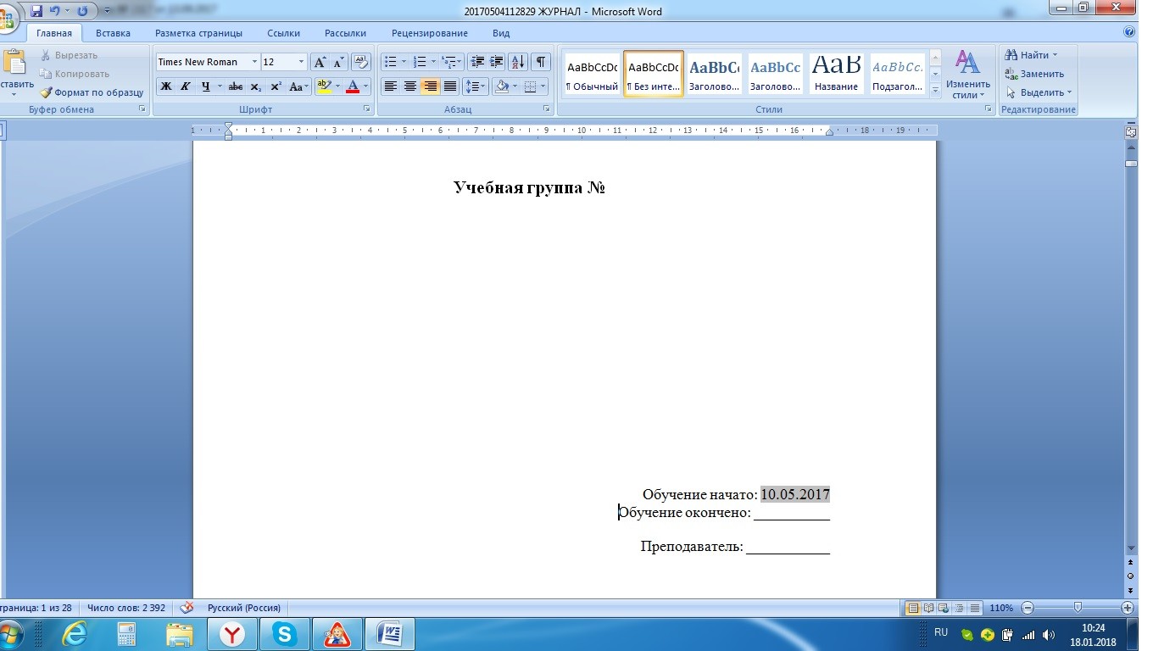Viewport: 1153px width, 651px height.
Task: Open the Вставка ribbon tab
Action: click(113, 33)
